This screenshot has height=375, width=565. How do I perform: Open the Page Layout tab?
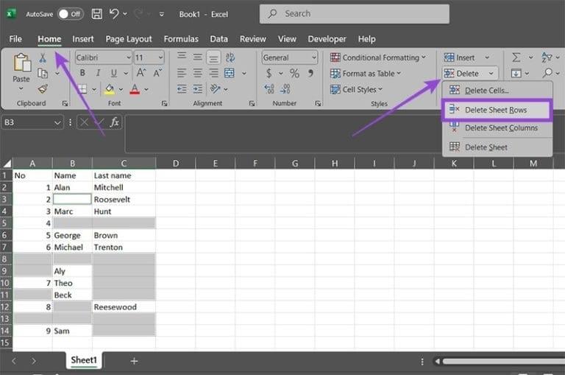(129, 39)
